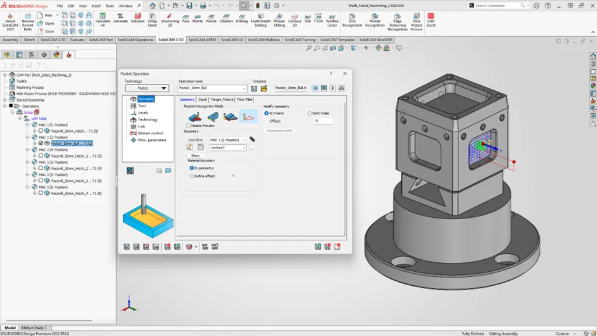Click About SolidCAM 2025
597x336 pixels.
pos(10,22)
